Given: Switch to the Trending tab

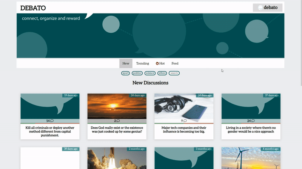Looking at the screenshot, I should (x=143, y=63).
